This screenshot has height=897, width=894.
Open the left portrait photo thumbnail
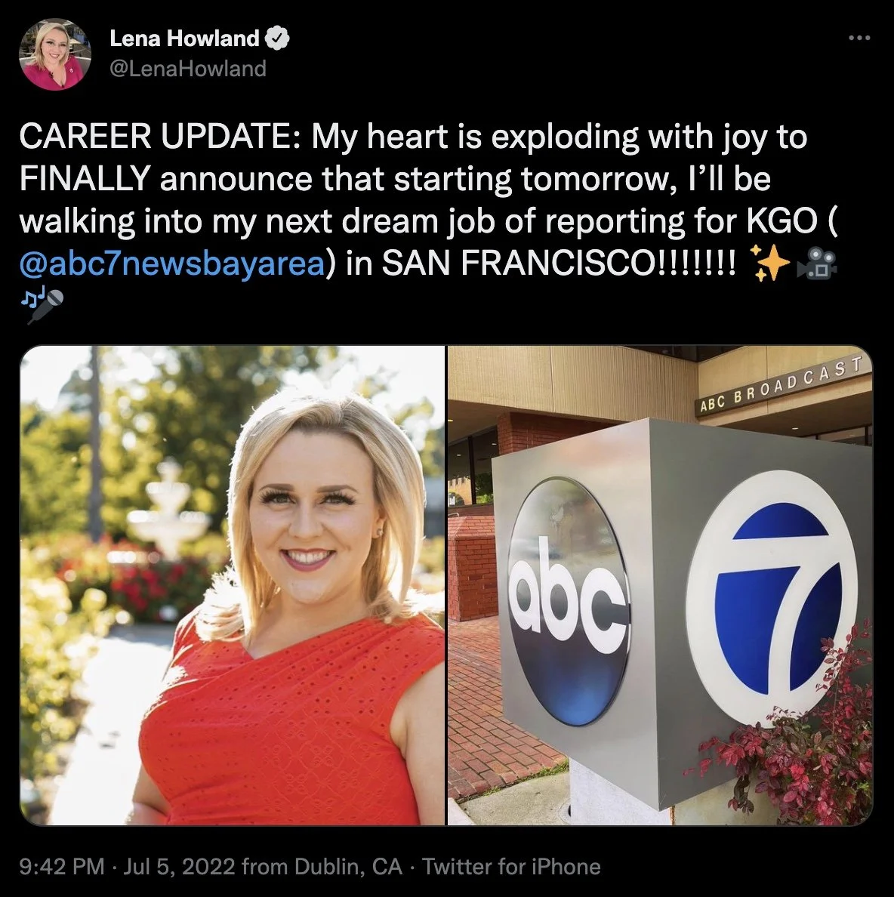(x=233, y=585)
